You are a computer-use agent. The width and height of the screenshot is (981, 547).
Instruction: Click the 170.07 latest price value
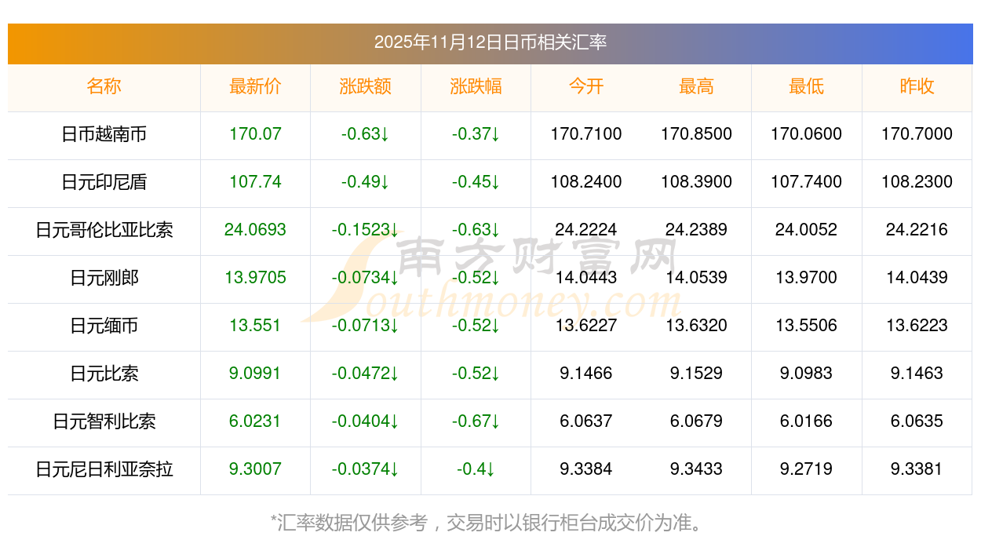(x=255, y=134)
